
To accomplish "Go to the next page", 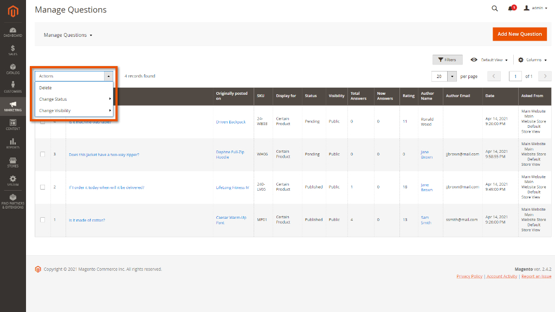I will 545,76.
